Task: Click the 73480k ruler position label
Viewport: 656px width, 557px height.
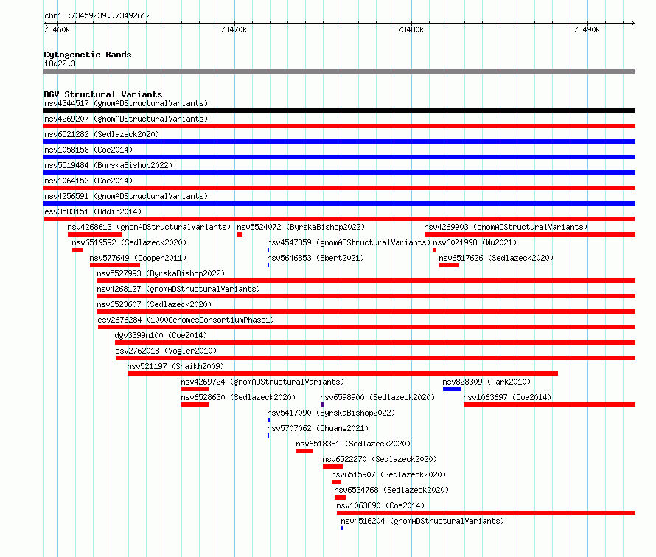Action: (x=411, y=29)
